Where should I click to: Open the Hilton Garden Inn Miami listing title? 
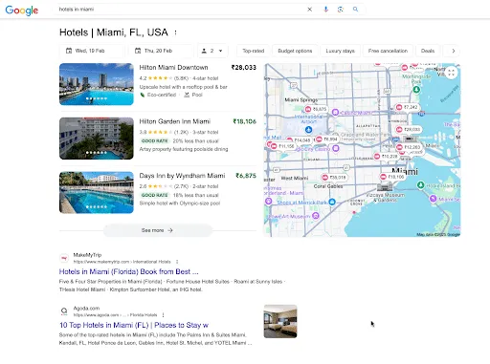(x=175, y=121)
